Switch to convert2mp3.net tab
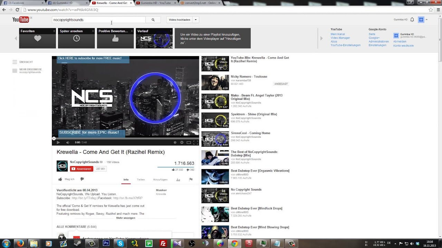Image resolution: width=442 pixels, height=248 pixels. [200, 3]
